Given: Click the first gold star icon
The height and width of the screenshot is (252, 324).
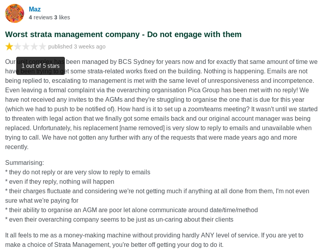Looking at the screenshot, I should (9, 47).
